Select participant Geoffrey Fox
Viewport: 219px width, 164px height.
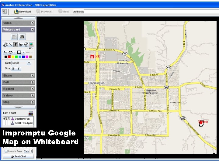point(22,119)
